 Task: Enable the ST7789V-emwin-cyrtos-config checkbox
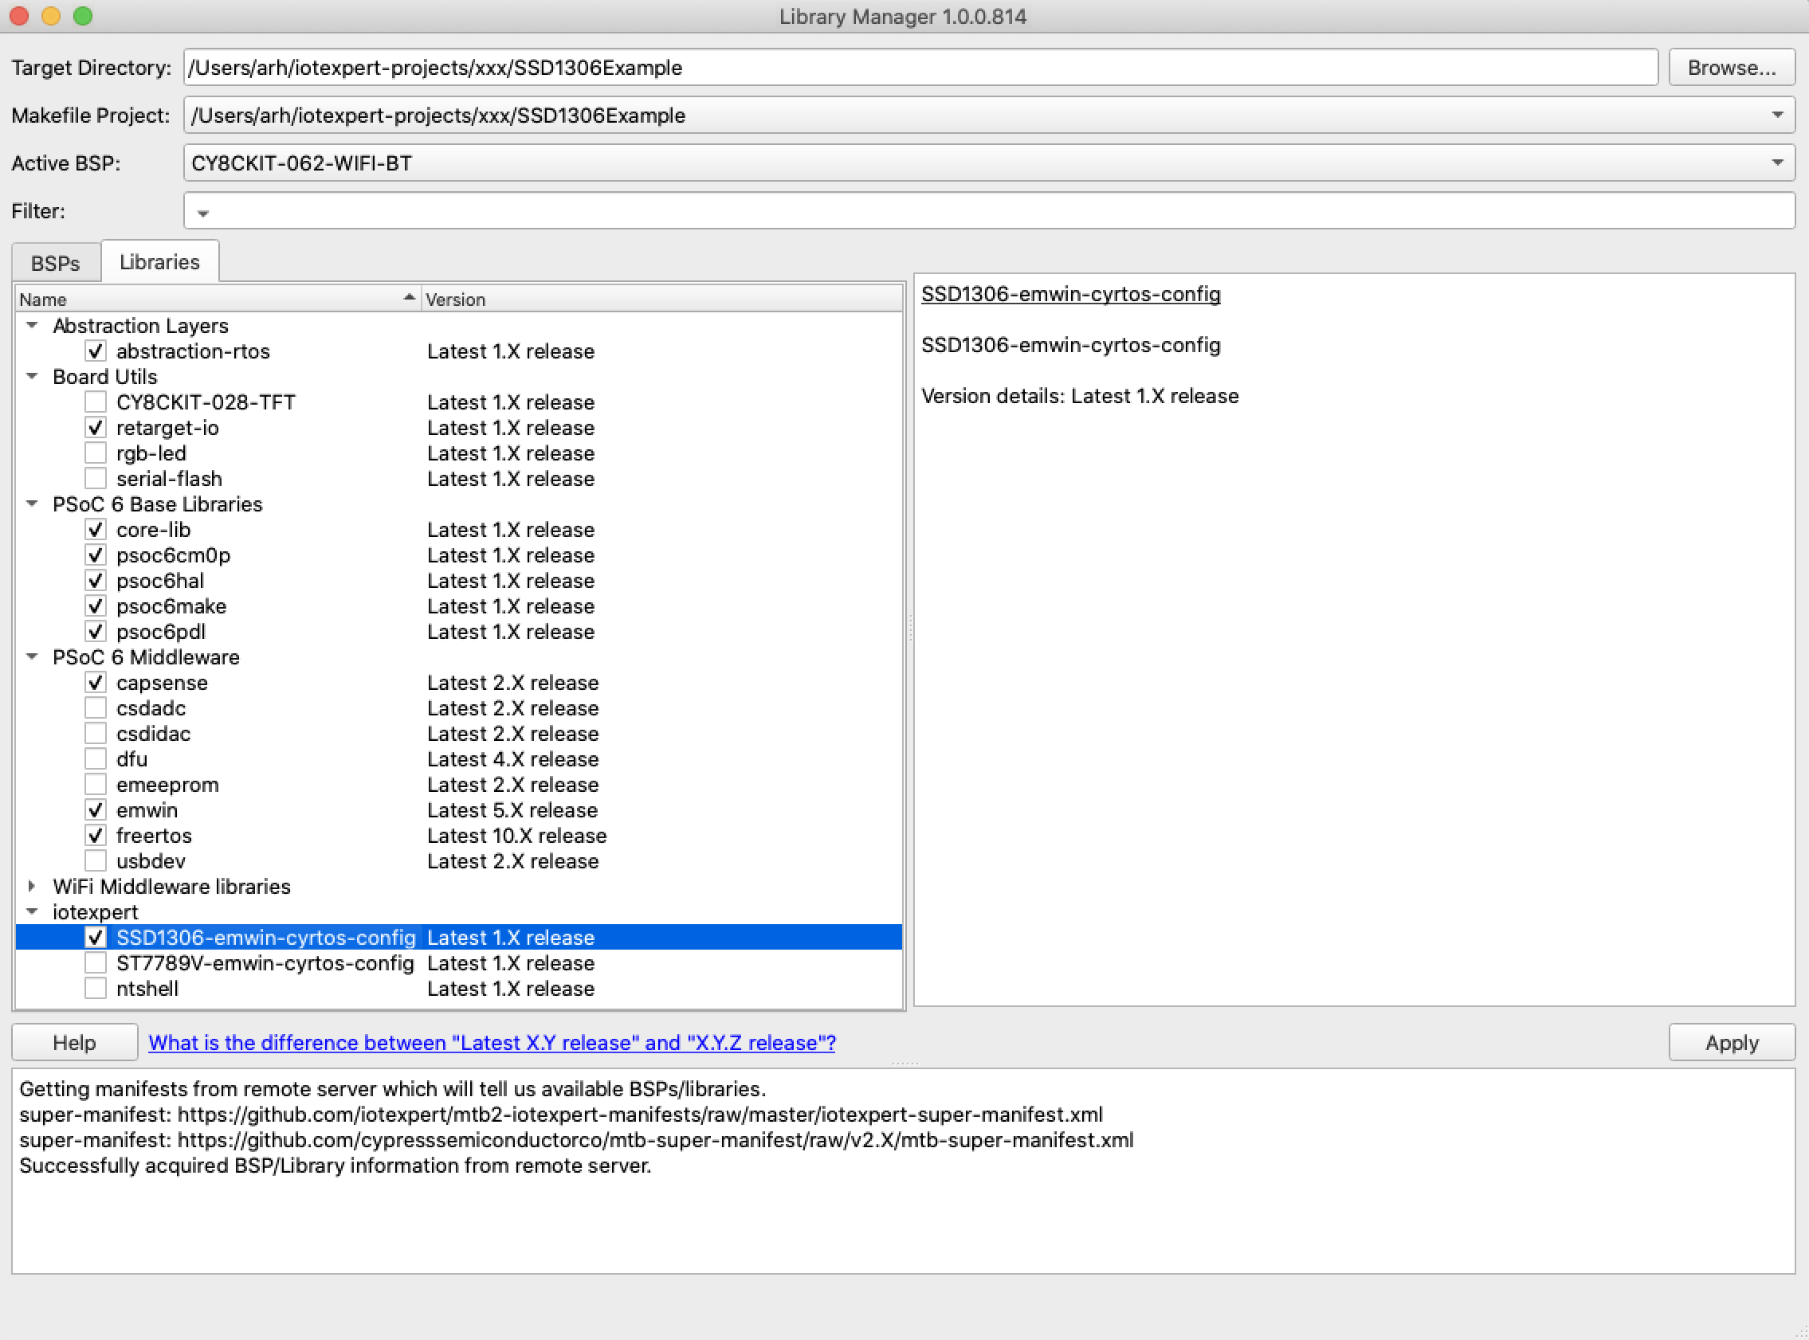pos(96,963)
